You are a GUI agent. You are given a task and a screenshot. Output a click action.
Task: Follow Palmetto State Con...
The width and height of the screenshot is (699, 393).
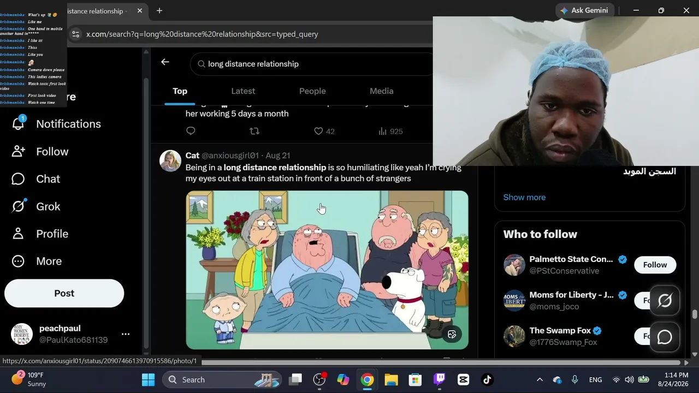pos(655,265)
